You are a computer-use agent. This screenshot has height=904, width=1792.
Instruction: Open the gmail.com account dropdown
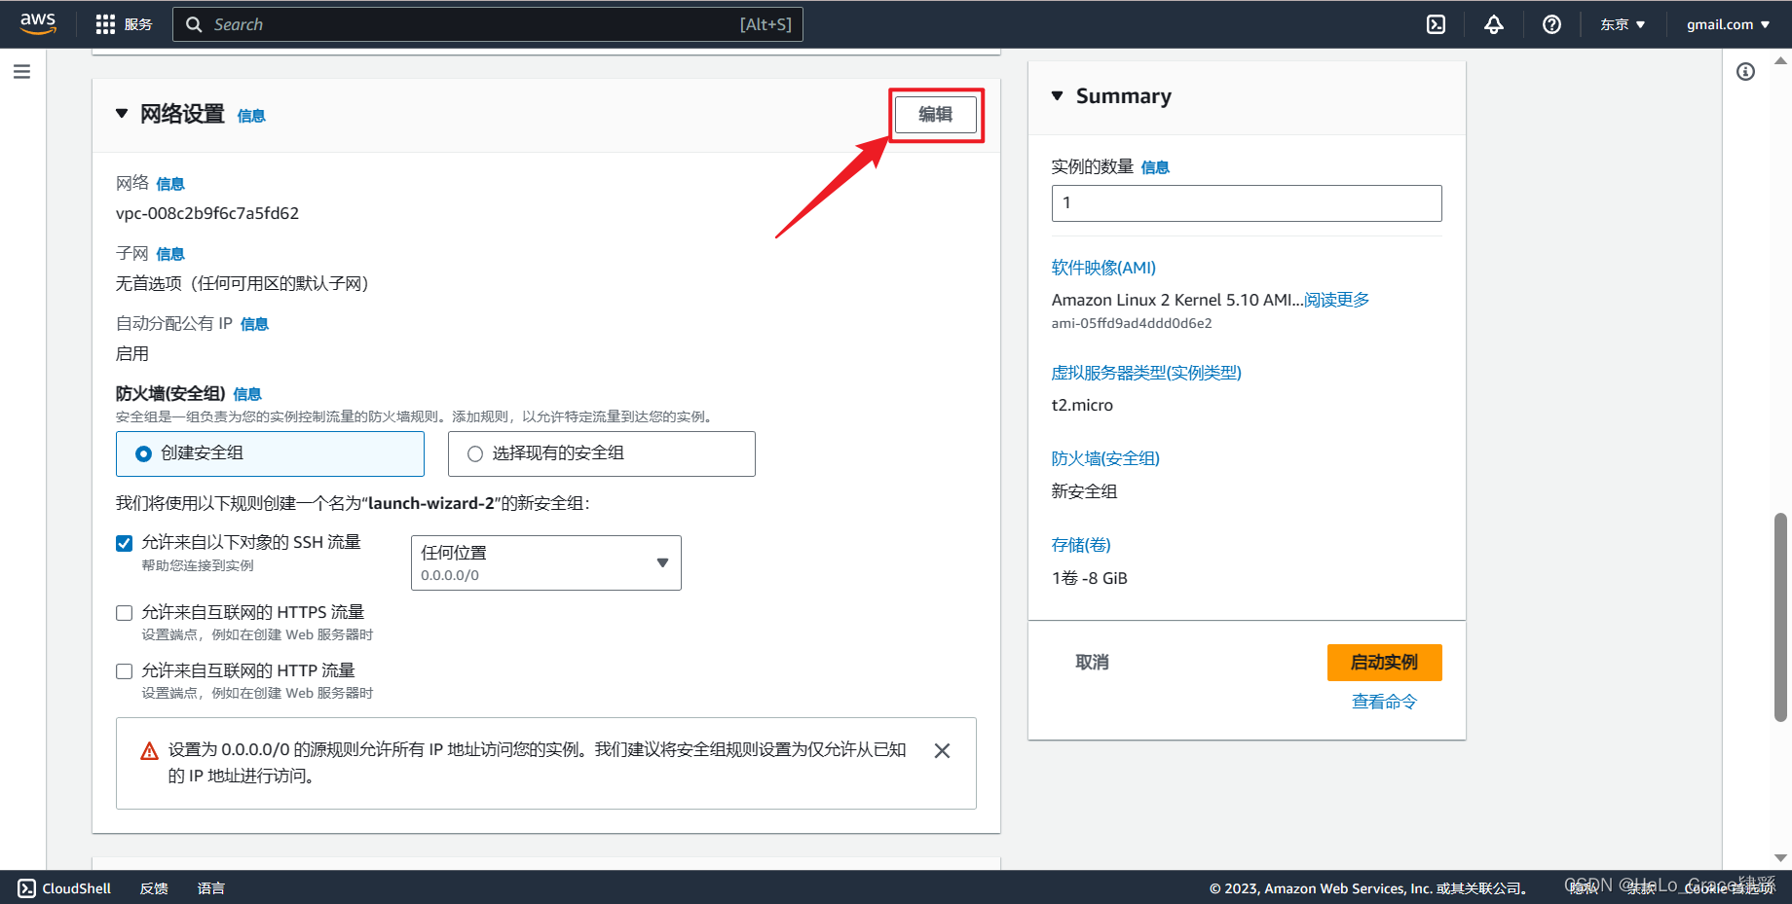(1729, 24)
